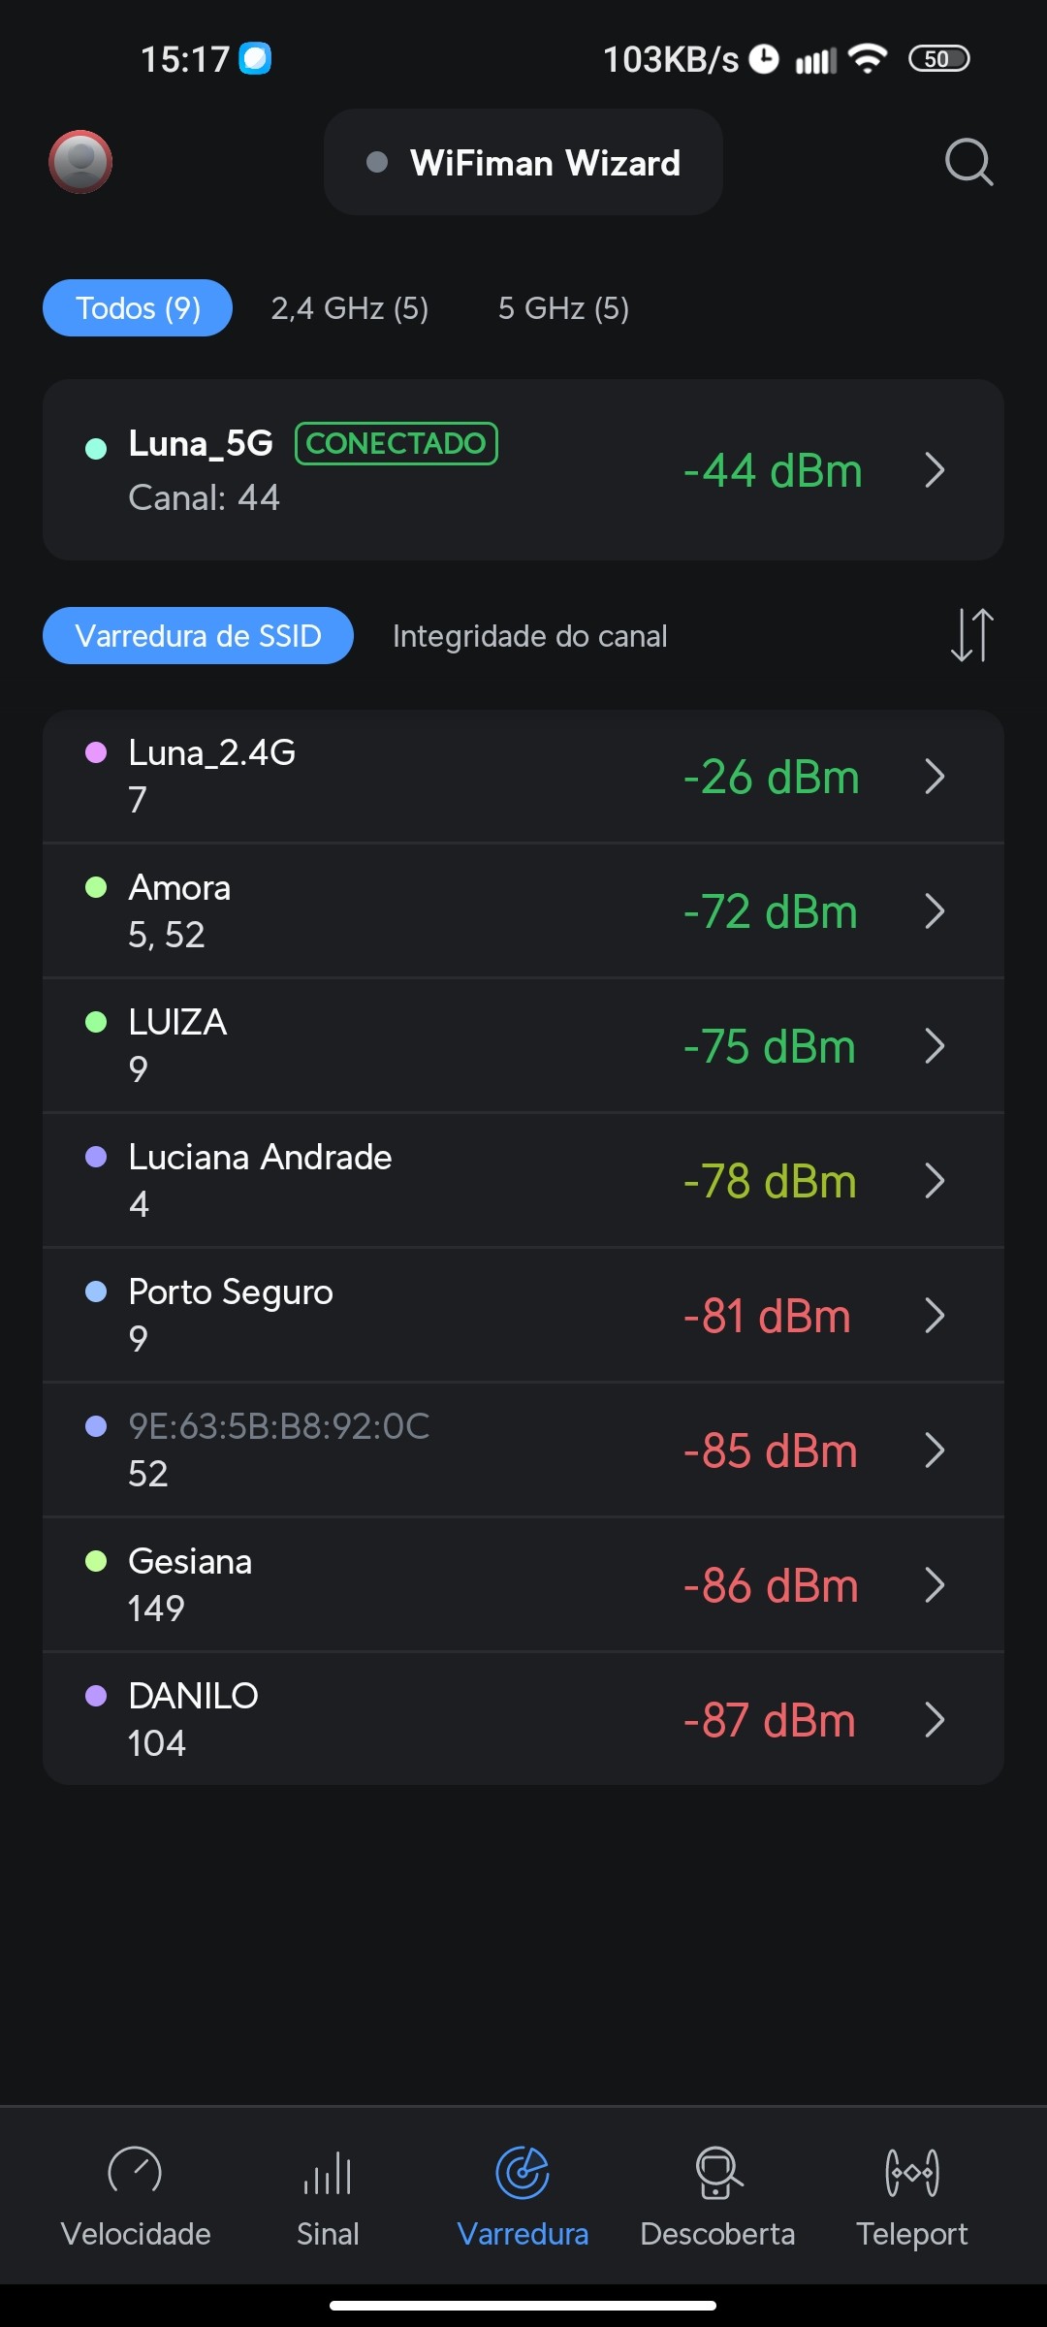The width and height of the screenshot is (1047, 2327).
Task: Go to the Sinal signal tab
Action: point(328,2195)
